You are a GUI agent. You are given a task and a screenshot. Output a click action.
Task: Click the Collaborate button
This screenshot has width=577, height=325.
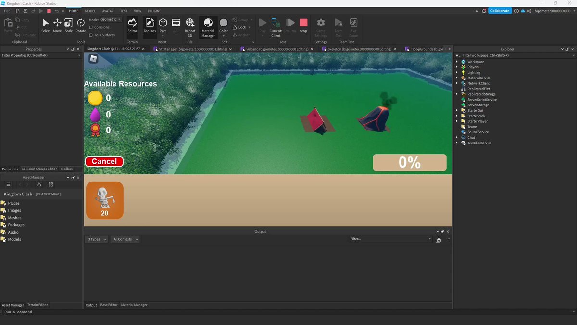pos(500,11)
